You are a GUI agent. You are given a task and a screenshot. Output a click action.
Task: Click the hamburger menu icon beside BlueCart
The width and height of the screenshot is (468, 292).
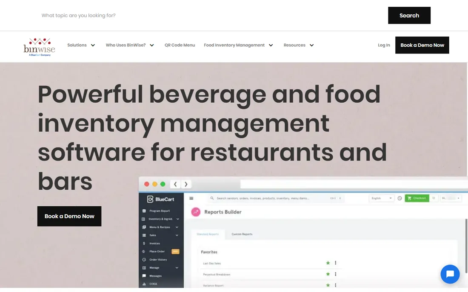pos(191,198)
